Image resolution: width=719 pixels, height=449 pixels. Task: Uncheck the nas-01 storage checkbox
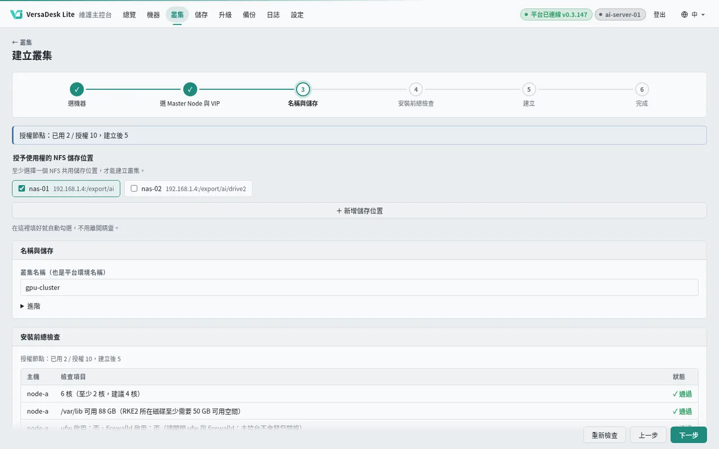(22, 189)
